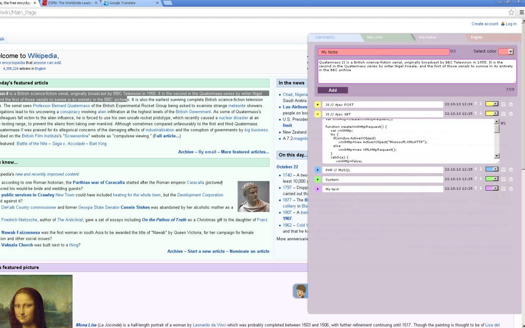Close the Google Translate browser tab
The image size is (525, 328).
click(x=157, y=3)
